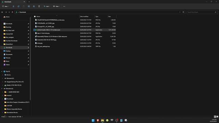
Task: Add a new File Explorer tab
Action: coord(29,2)
